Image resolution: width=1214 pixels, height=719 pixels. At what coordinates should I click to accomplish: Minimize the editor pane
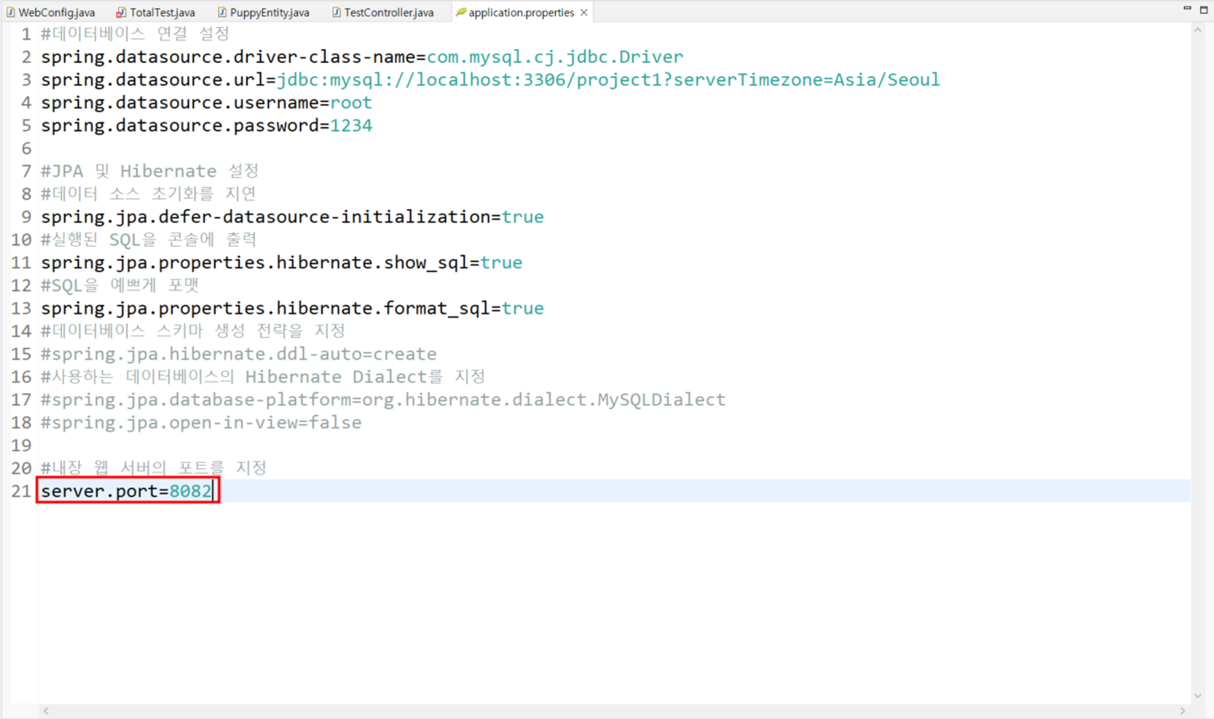click(x=1187, y=8)
